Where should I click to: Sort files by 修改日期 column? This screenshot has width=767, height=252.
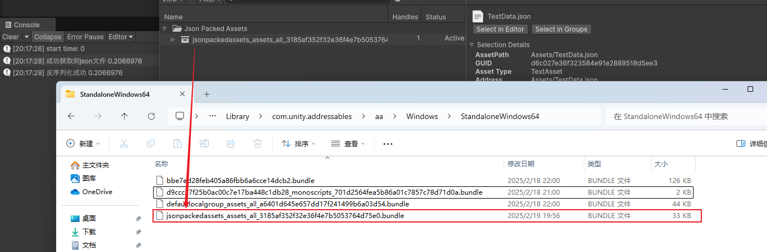point(543,164)
